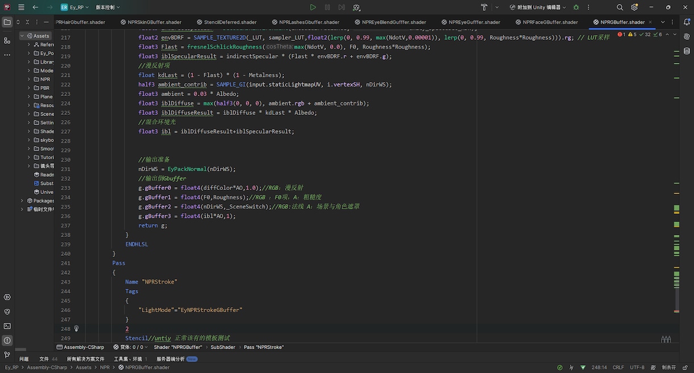Show the hidden editor tabs dropdown
Image resolution: width=694 pixels, height=373 pixels.
(x=663, y=22)
